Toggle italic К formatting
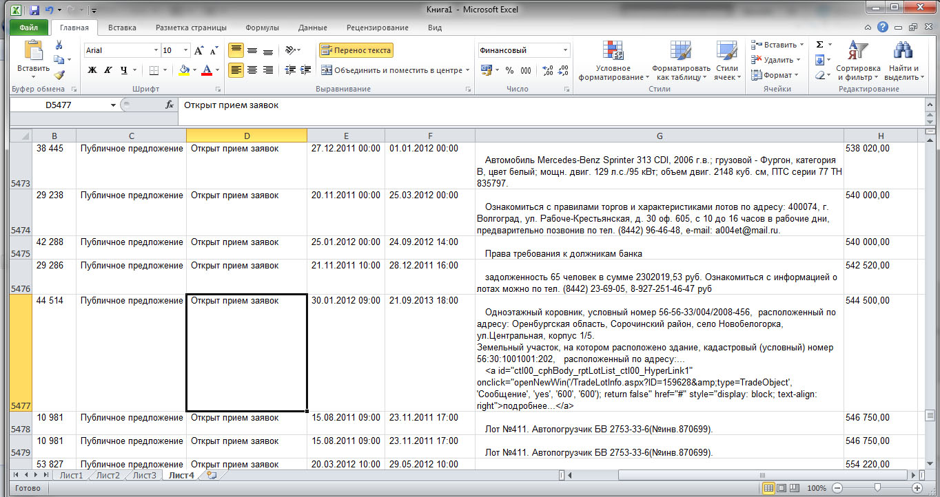This screenshot has width=940, height=497. coord(108,70)
